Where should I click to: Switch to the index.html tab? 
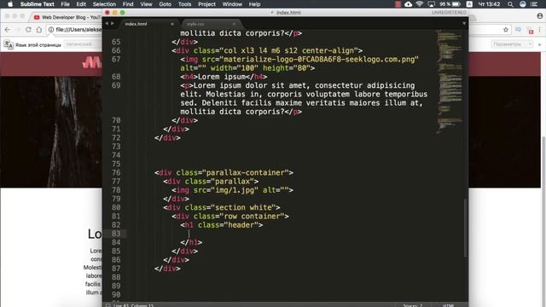point(150,24)
